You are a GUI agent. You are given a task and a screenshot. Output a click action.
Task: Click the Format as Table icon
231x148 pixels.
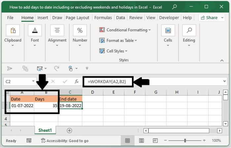click(x=102, y=40)
